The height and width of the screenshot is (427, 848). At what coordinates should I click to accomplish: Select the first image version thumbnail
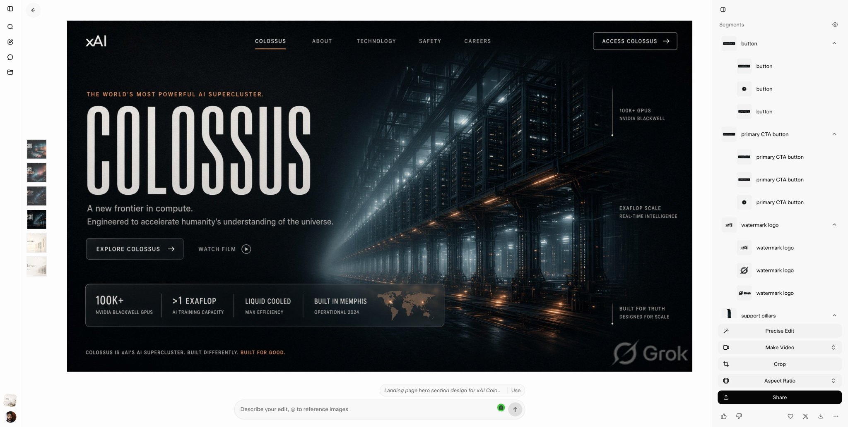(x=36, y=149)
